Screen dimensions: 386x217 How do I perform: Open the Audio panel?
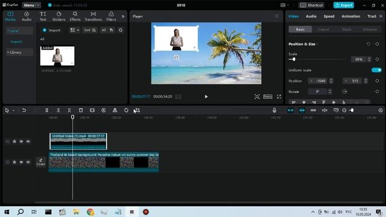[x=27, y=16]
